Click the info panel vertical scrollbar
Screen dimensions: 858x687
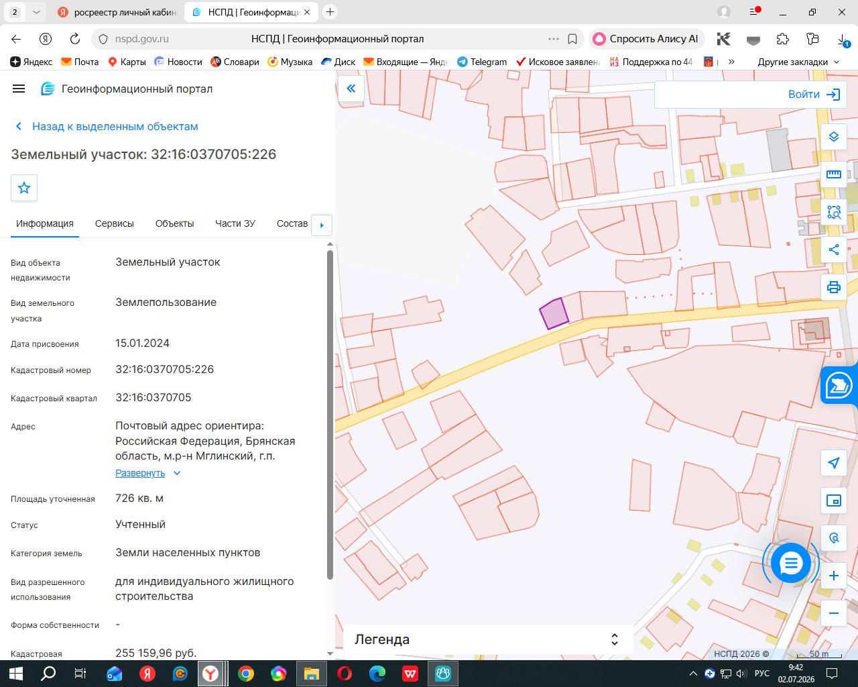330,415
